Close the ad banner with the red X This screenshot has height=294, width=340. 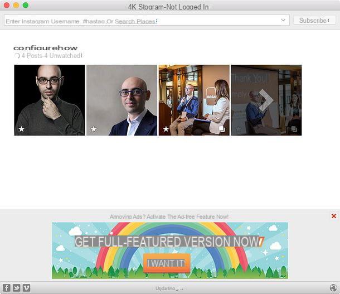pos(334,216)
